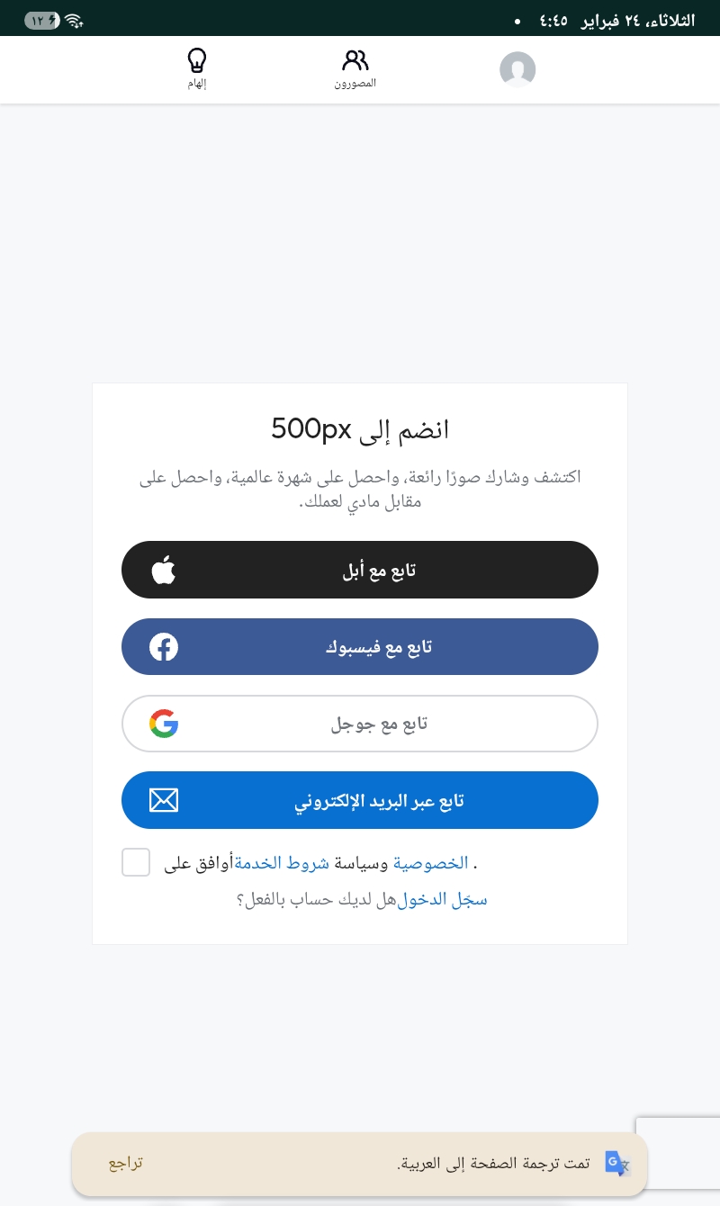Click the Facebook logo icon
This screenshot has width=720, height=1206.
point(164,647)
